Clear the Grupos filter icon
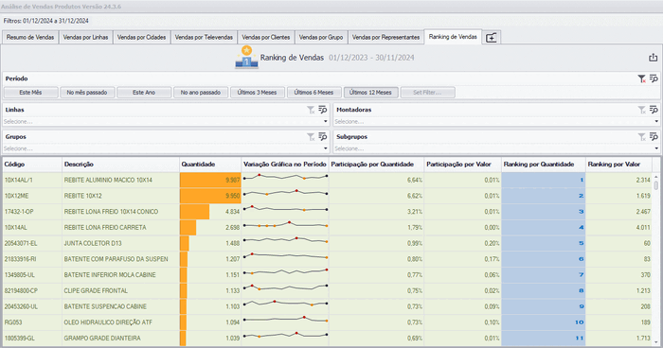 click(x=311, y=137)
